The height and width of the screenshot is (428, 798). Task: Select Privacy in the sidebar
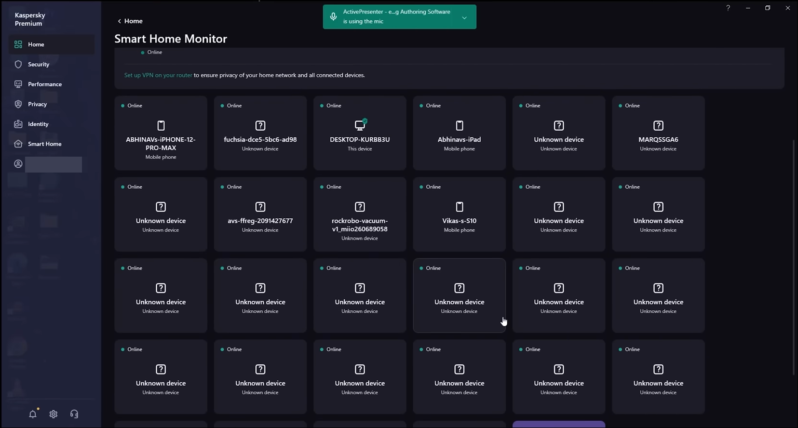click(x=52, y=104)
